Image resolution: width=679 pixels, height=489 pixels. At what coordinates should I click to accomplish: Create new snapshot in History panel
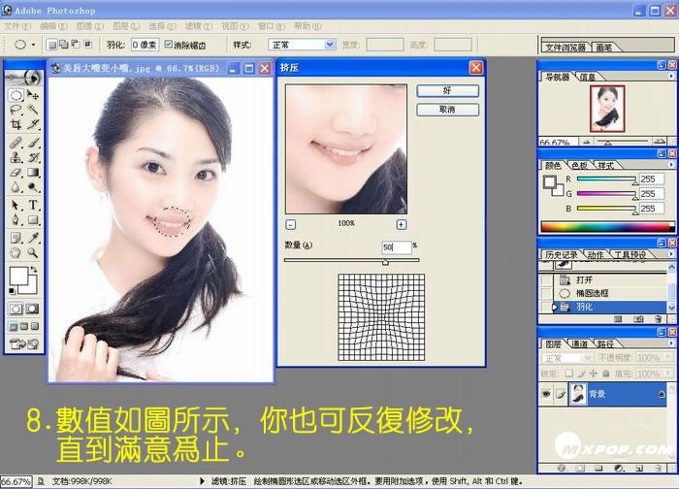click(x=638, y=319)
